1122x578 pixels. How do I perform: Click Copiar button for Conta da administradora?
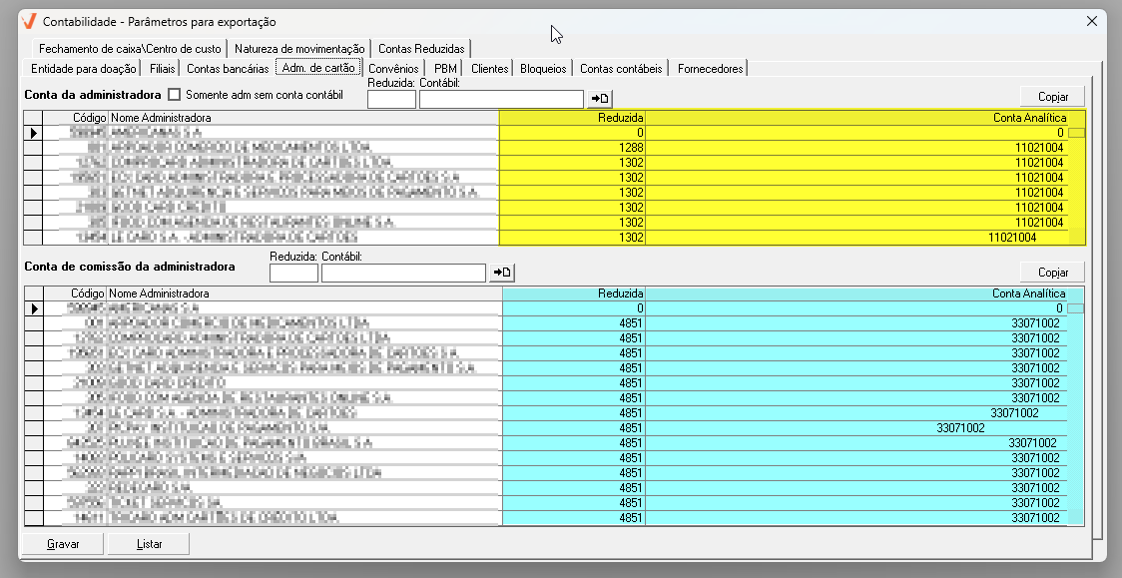(x=1052, y=97)
